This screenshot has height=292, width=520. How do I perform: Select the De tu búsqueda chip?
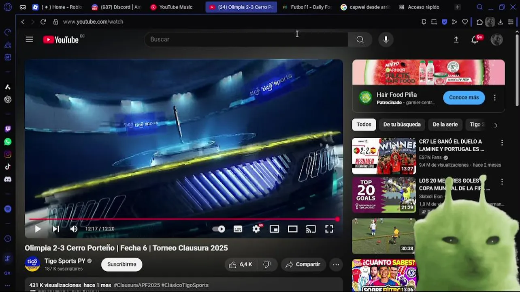402,125
